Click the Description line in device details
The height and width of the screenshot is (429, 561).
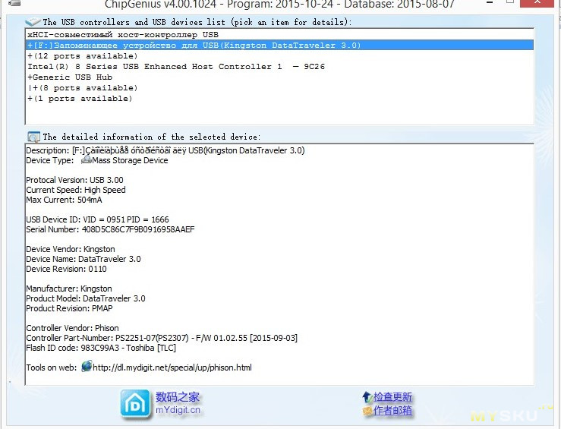(165, 150)
